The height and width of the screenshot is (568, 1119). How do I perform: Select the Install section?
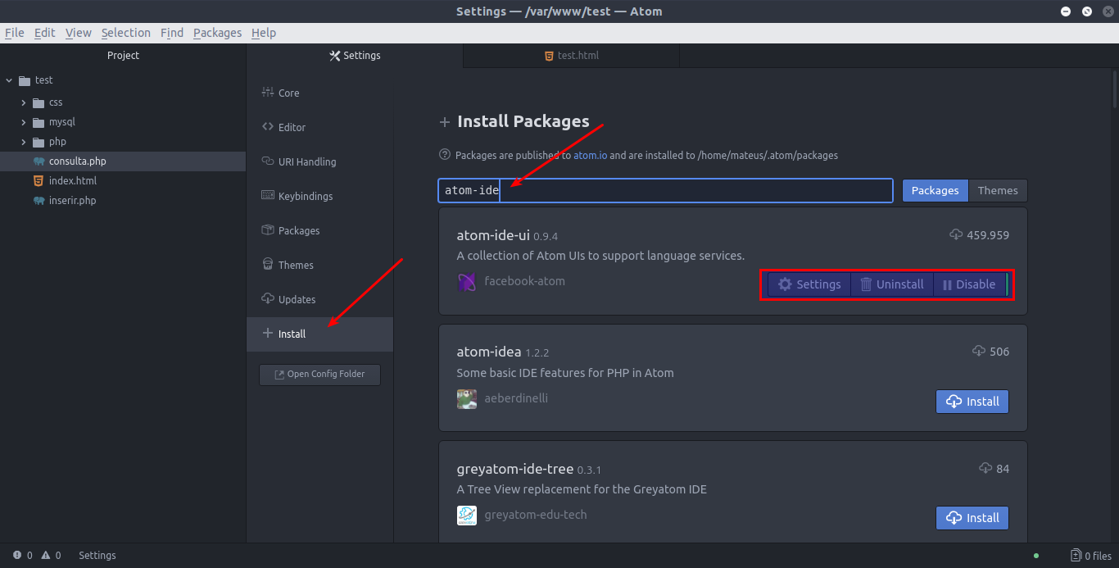tap(319, 334)
